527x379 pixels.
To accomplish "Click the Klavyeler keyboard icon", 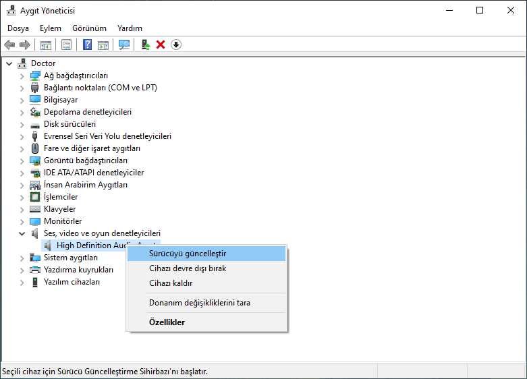I will (35, 209).
